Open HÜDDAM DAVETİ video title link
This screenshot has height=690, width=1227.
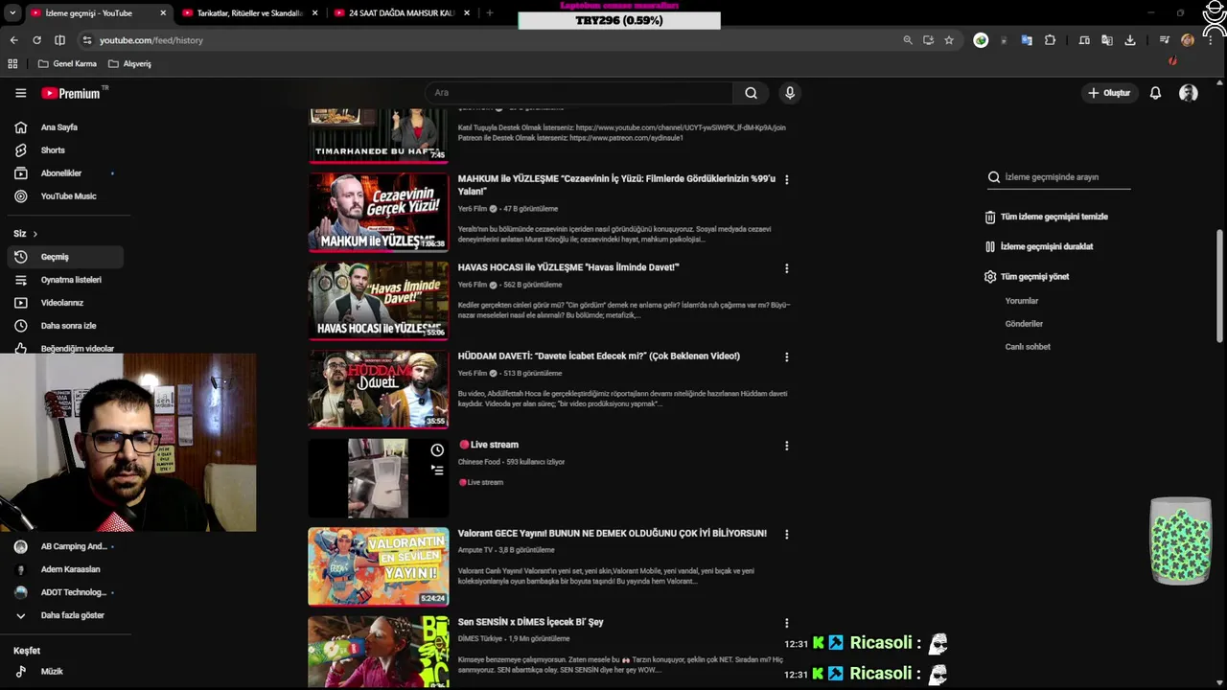(598, 356)
